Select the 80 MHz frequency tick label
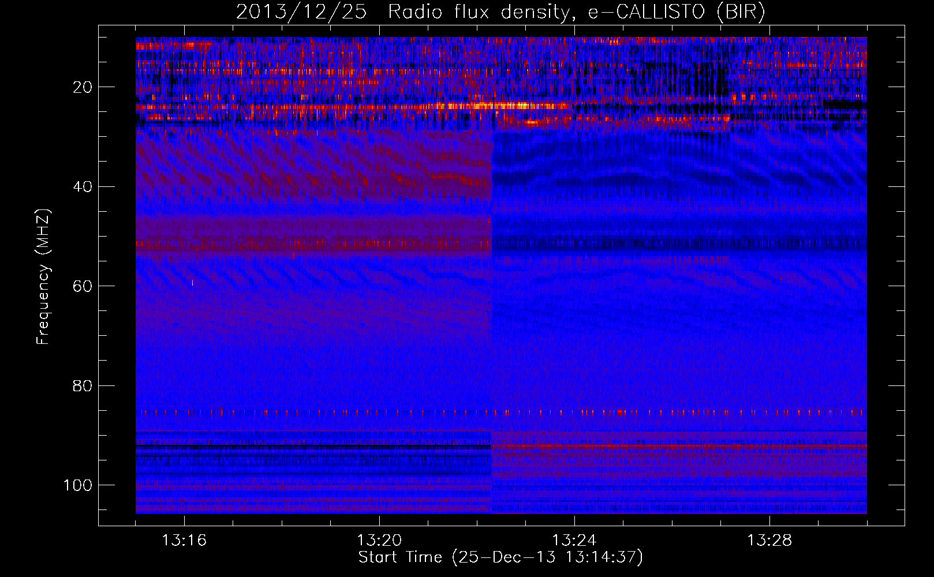934x577 pixels. [83, 386]
